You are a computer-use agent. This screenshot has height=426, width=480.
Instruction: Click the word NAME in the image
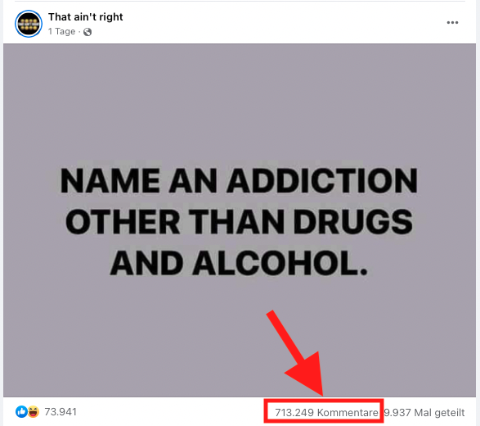tap(110, 181)
